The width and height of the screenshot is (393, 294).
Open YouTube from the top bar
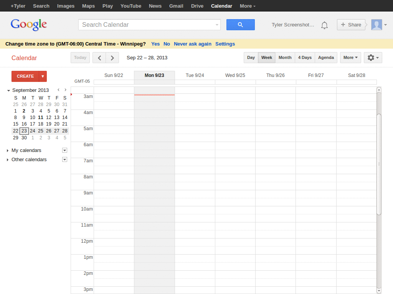tap(131, 6)
